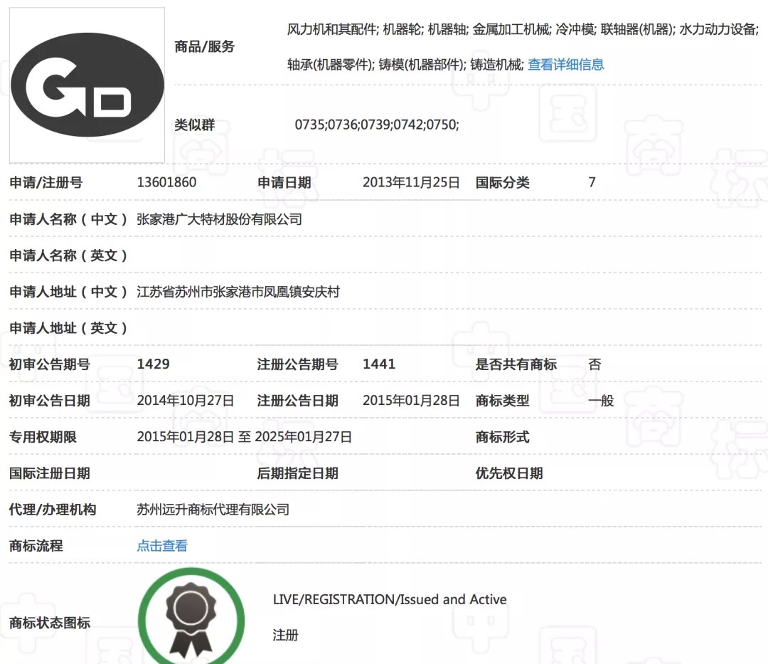Select registration announcement issue number 1441
Viewport: 768px width, 664px height.
click(379, 364)
